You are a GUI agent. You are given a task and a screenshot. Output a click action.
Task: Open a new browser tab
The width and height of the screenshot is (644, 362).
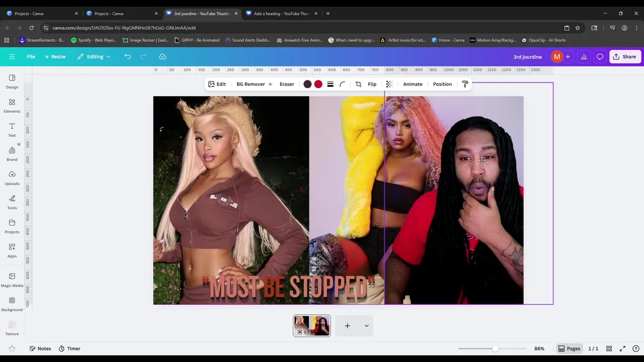point(328,14)
